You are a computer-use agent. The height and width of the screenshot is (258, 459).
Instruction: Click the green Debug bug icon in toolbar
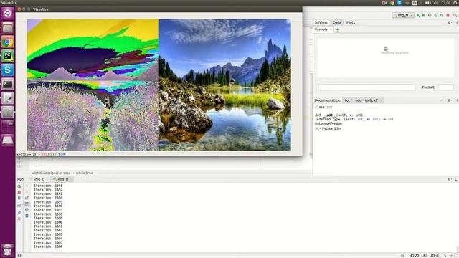[424, 15]
